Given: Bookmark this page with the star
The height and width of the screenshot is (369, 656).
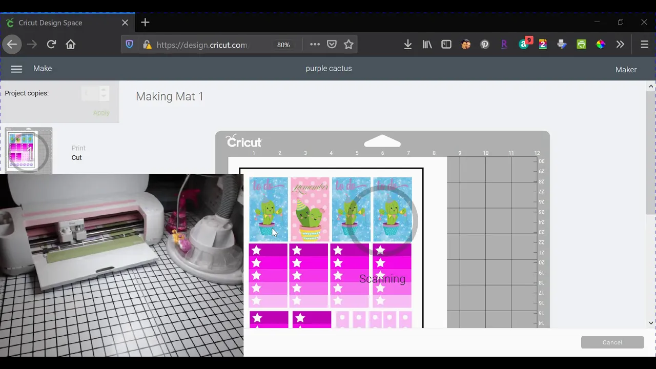Looking at the screenshot, I should [348, 45].
